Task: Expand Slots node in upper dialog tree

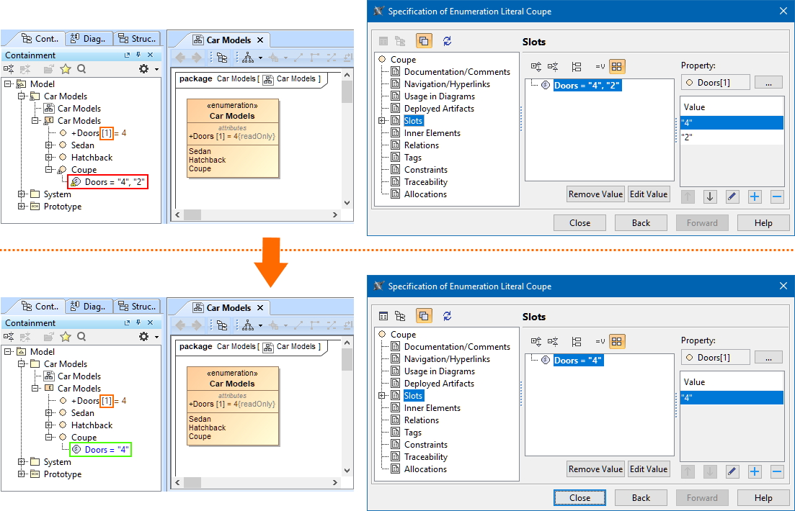Action: (382, 120)
